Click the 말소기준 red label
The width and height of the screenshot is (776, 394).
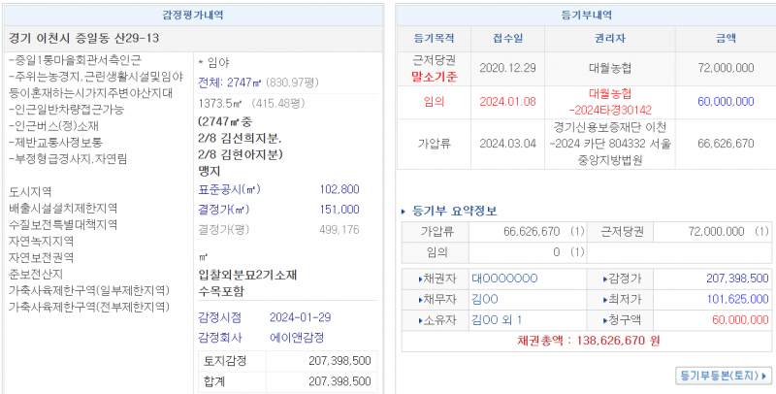pos(434,76)
